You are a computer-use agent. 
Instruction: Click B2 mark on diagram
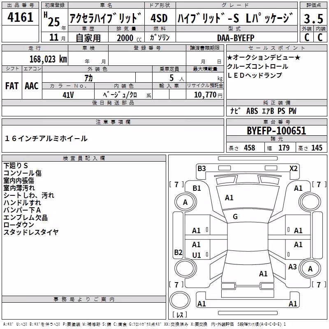[x=178, y=252]
